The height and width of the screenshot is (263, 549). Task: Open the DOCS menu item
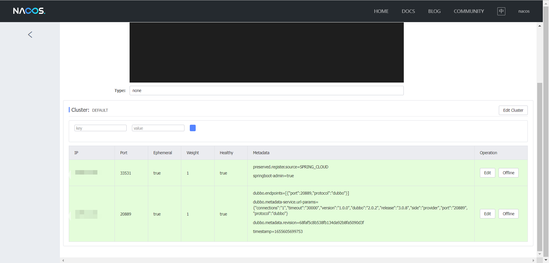coord(408,11)
